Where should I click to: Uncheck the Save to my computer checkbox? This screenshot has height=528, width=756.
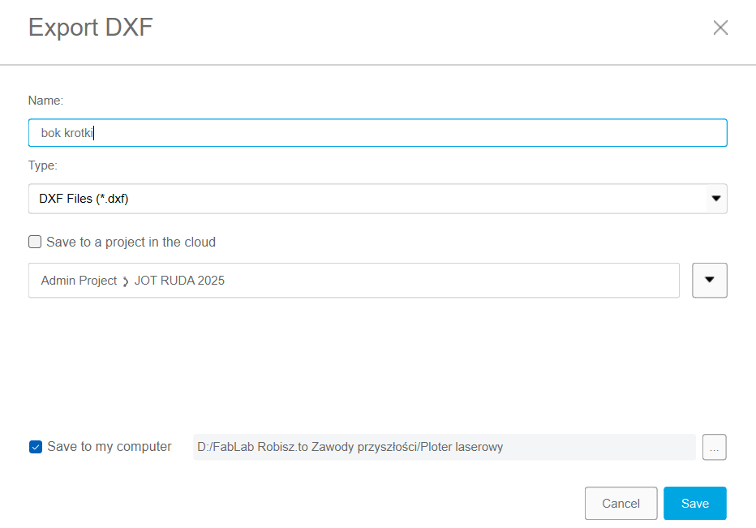pyautogui.click(x=35, y=447)
